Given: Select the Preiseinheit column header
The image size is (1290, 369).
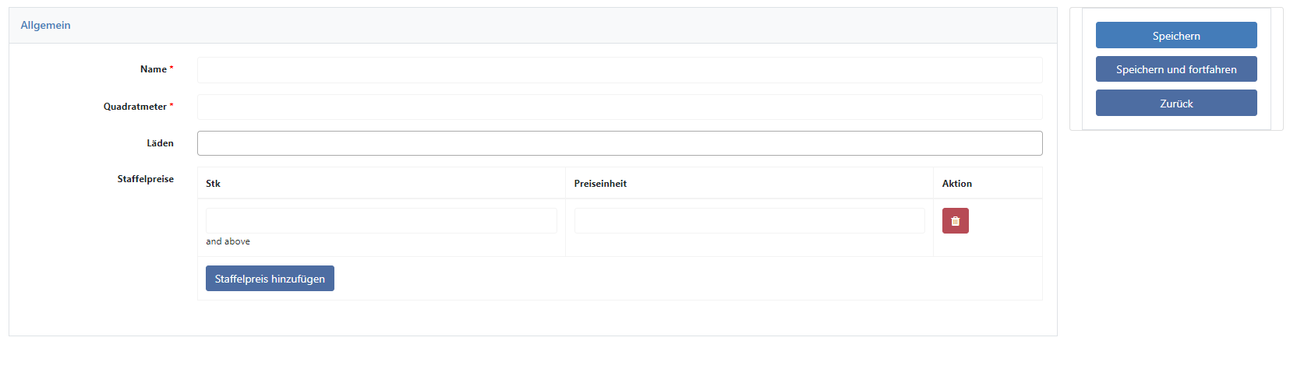Looking at the screenshot, I should click(x=600, y=184).
